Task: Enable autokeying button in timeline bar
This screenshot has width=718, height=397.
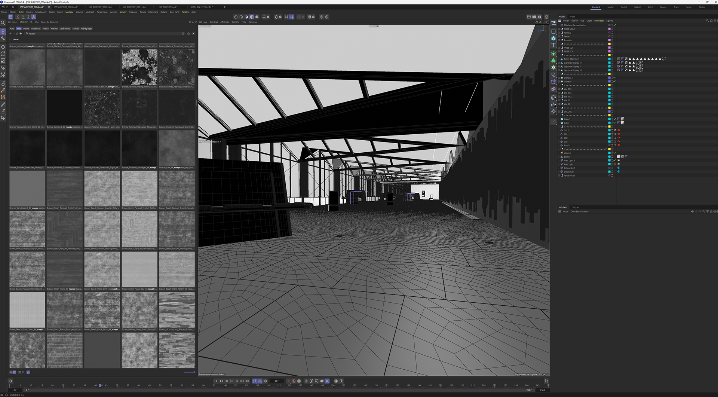Action: point(294,381)
